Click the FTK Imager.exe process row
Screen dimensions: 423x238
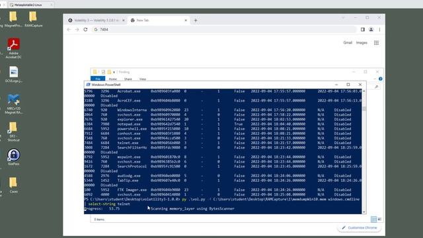223,190
